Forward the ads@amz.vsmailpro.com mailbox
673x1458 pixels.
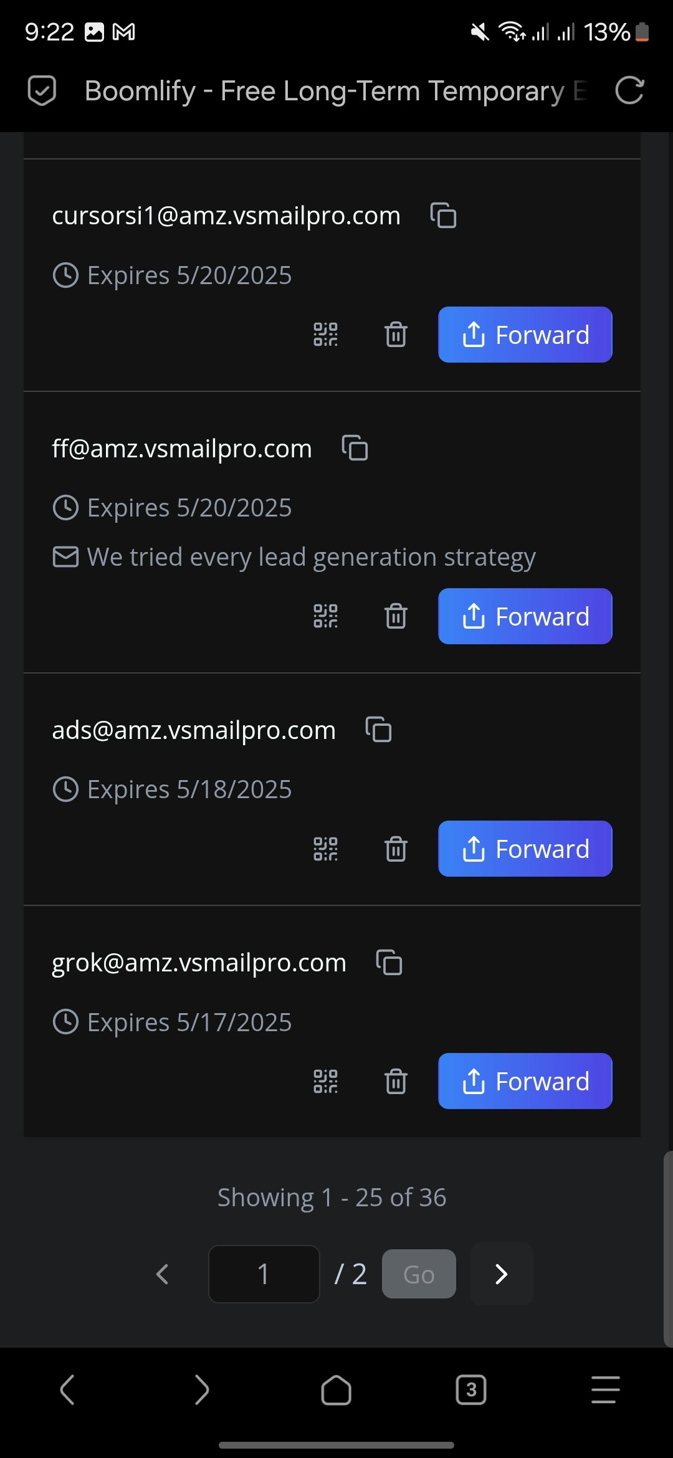[525, 849]
